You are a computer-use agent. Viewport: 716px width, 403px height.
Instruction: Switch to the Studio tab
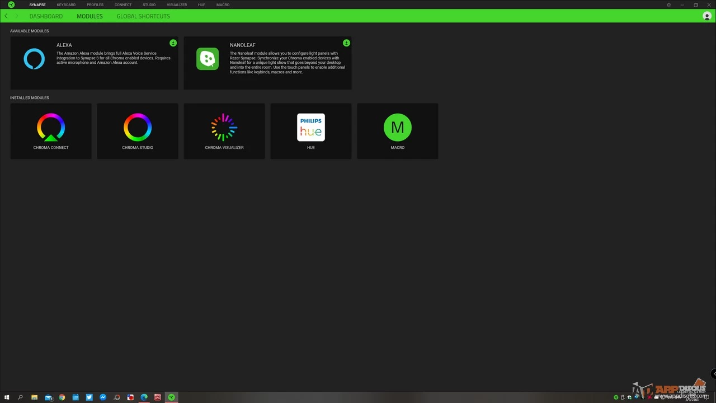pos(149,4)
